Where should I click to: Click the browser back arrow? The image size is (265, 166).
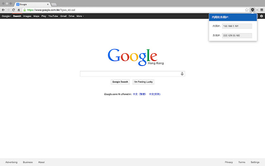3,10
